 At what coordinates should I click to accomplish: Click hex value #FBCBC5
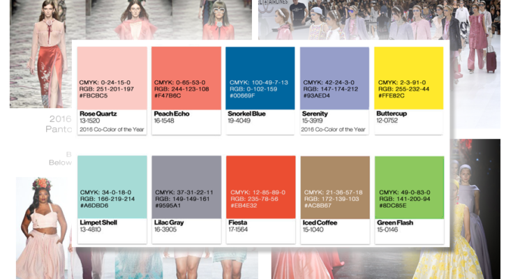point(94,96)
